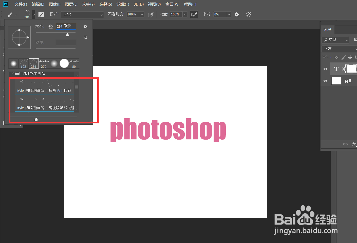Open the 模式 blend mode dropdown

click(x=82, y=14)
